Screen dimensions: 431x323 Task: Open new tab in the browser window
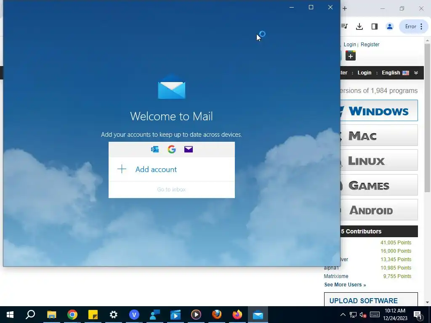tap(345, 8)
